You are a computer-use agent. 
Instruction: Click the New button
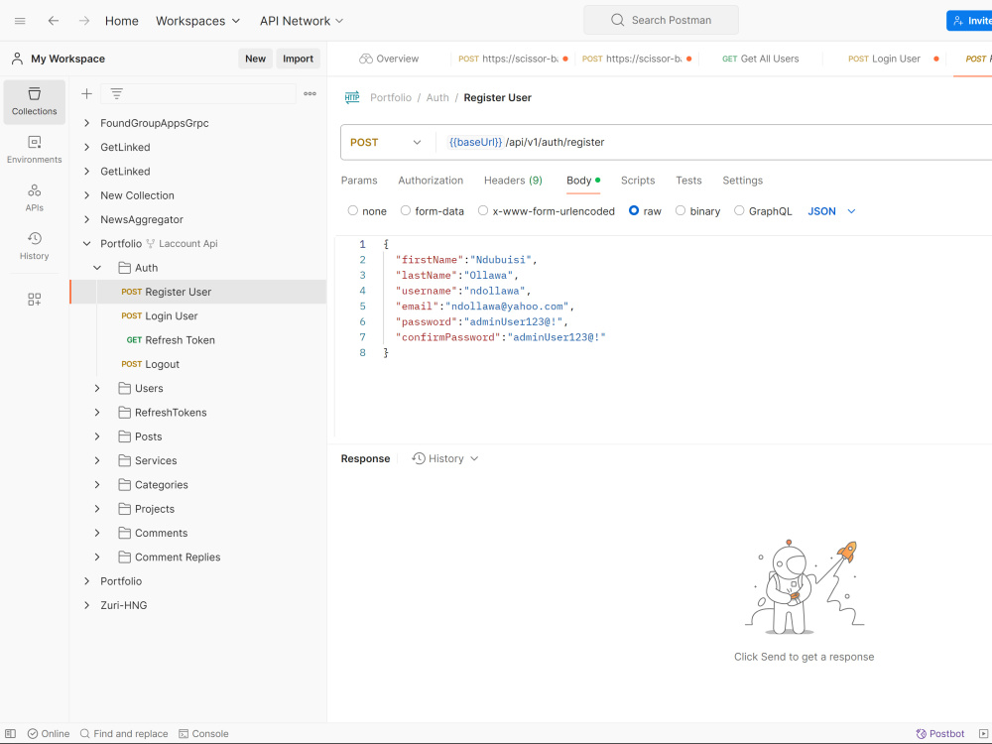[x=256, y=59]
